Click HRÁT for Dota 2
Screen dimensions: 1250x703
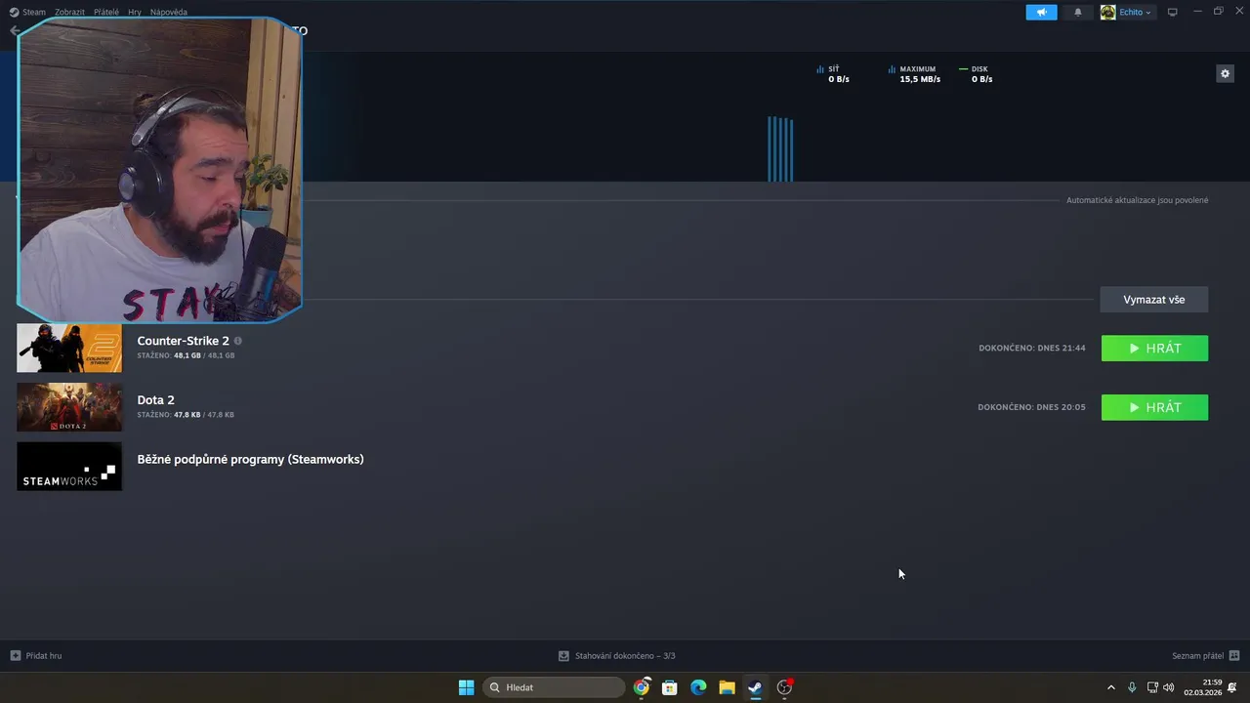[x=1154, y=407]
